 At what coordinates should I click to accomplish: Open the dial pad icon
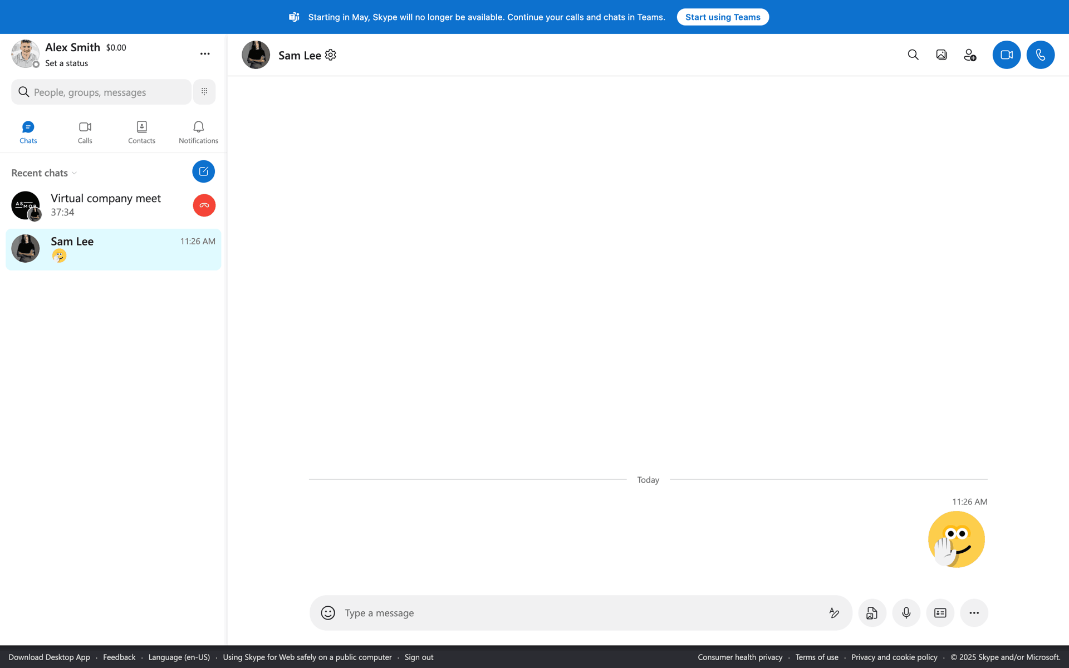pos(204,92)
